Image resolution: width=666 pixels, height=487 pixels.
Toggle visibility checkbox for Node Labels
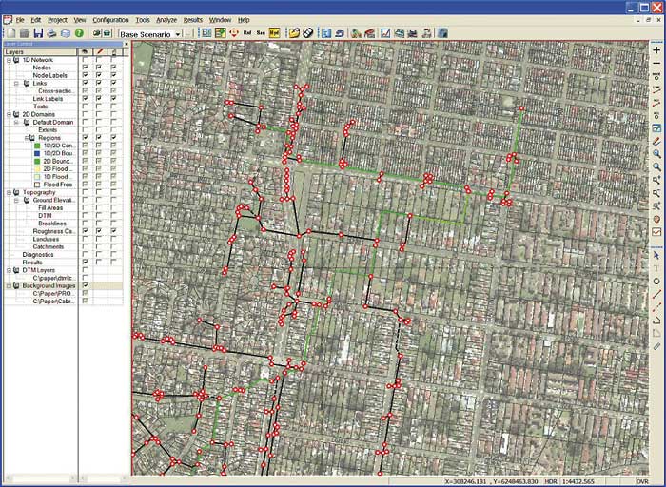coord(86,75)
